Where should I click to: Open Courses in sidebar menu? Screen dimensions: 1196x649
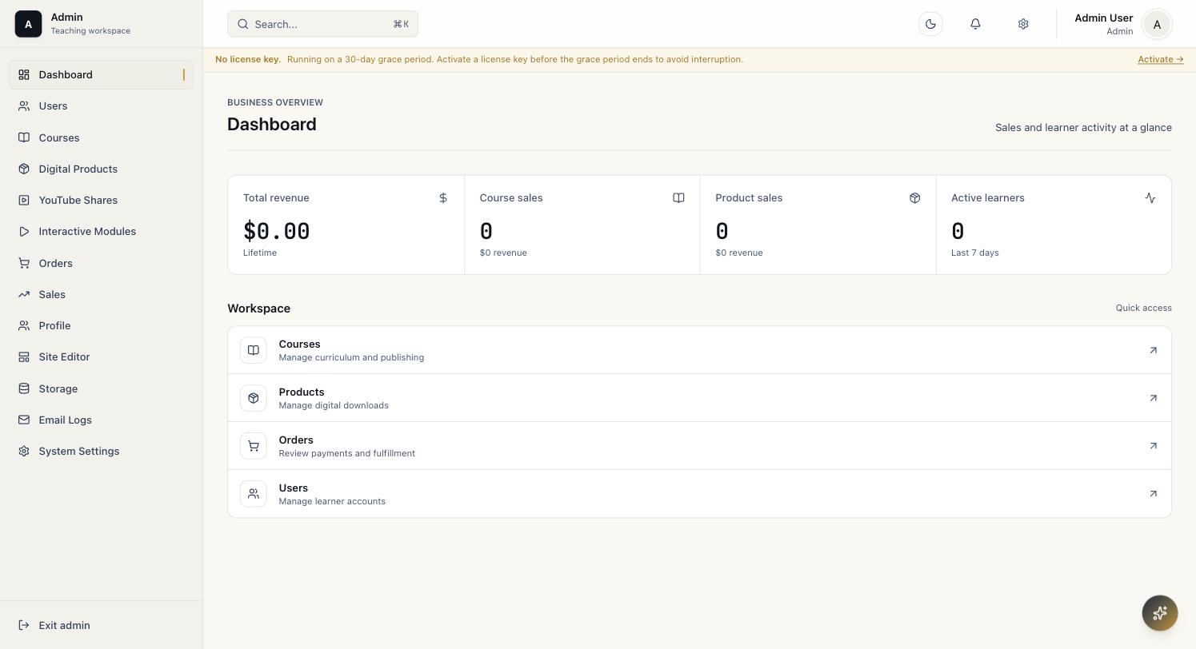(x=102, y=137)
